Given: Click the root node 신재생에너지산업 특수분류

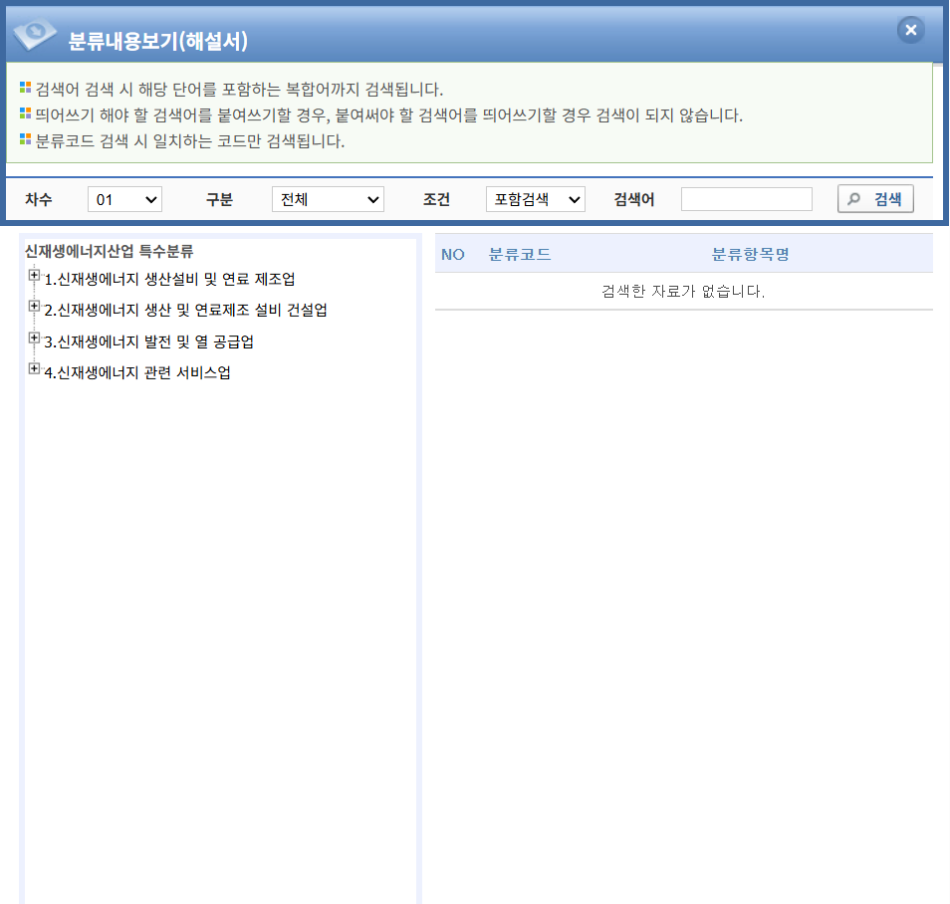Looking at the screenshot, I should [x=109, y=251].
